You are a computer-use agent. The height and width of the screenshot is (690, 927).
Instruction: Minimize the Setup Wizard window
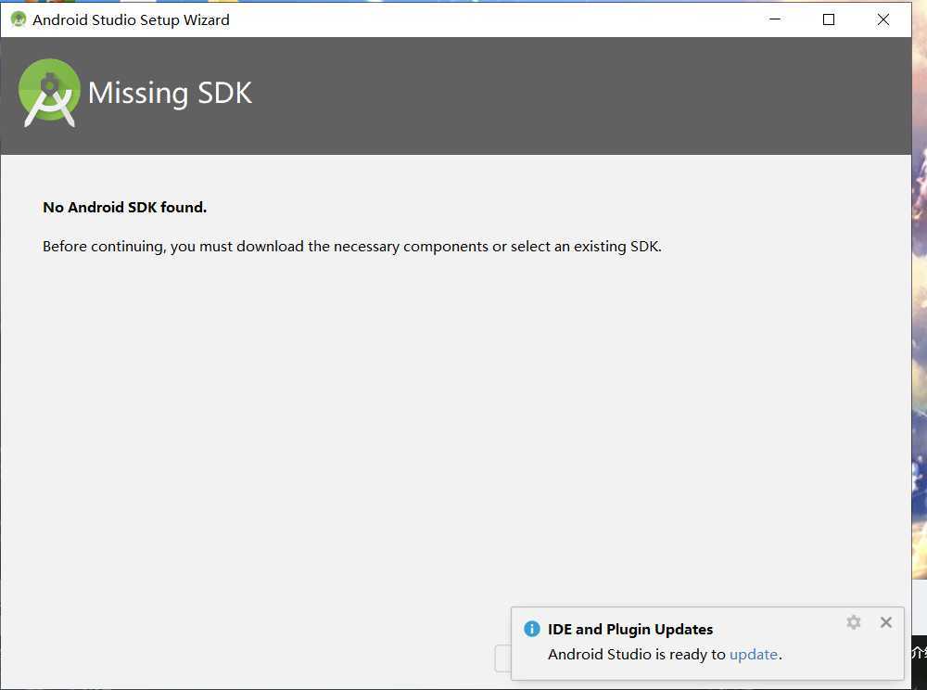pyautogui.click(x=775, y=19)
